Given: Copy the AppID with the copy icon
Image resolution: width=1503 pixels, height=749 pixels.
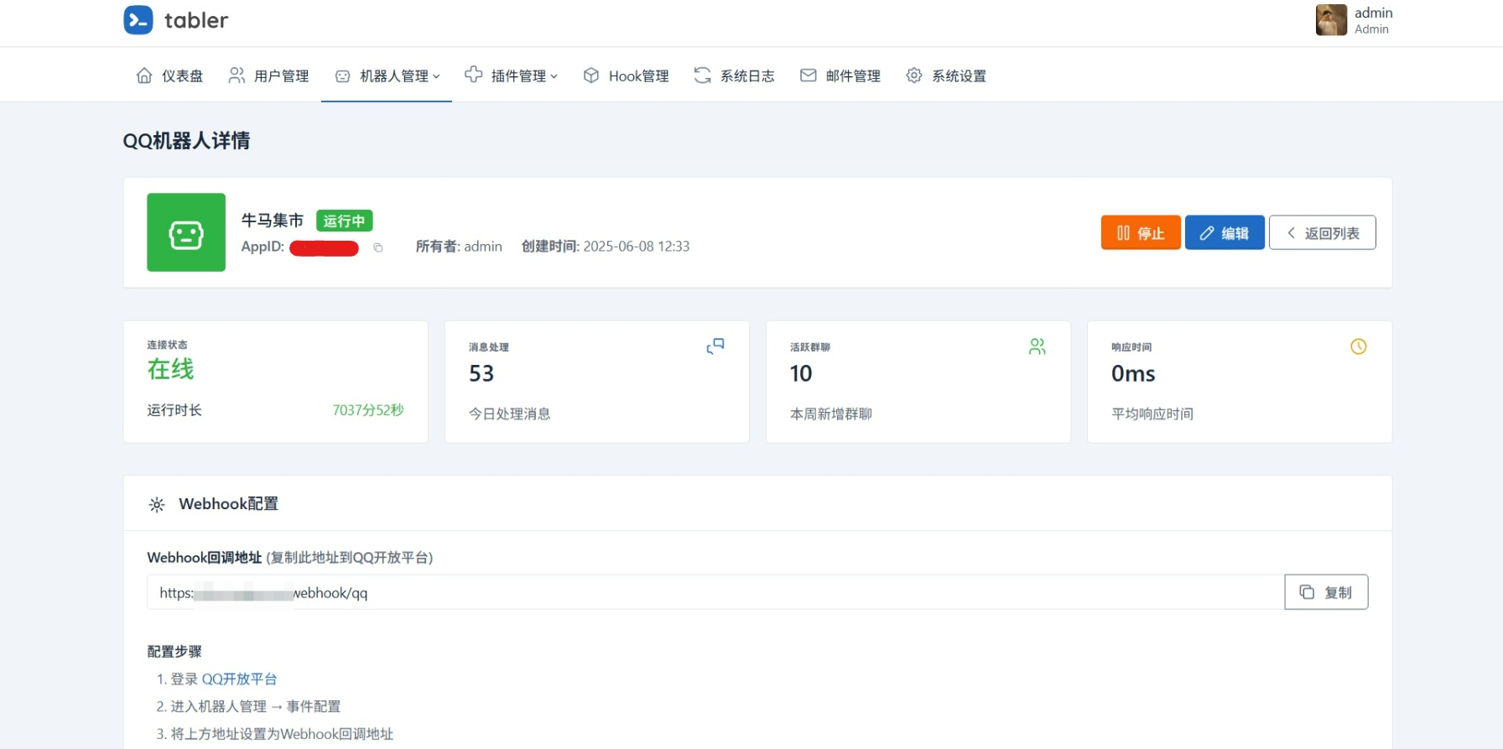Looking at the screenshot, I should [378, 247].
